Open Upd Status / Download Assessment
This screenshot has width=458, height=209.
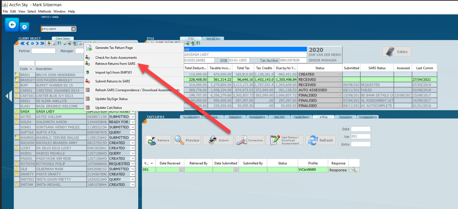click(285, 140)
